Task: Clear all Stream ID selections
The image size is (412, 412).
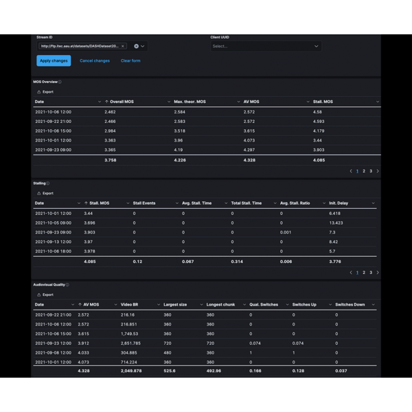Action: point(136,47)
